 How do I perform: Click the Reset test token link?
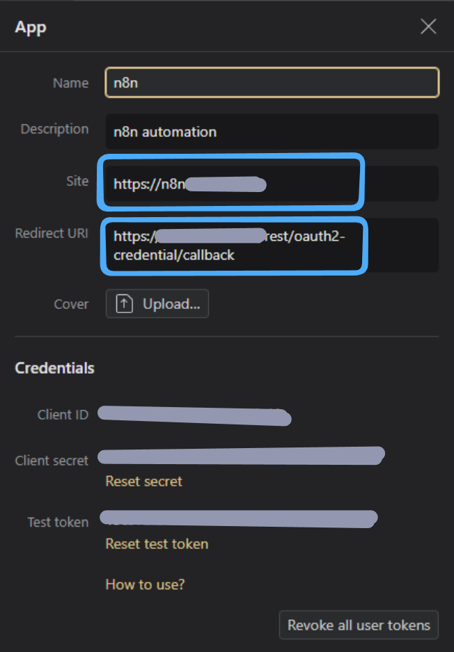[x=157, y=544]
